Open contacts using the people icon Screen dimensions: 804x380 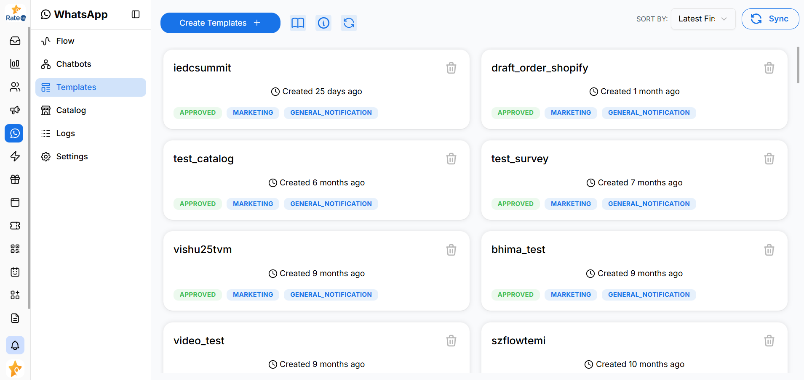[x=15, y=87]
